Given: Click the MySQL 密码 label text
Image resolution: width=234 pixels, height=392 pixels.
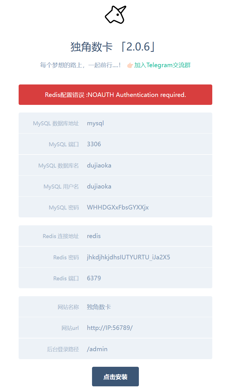Looking at the screenshot, I should [64, 207].
